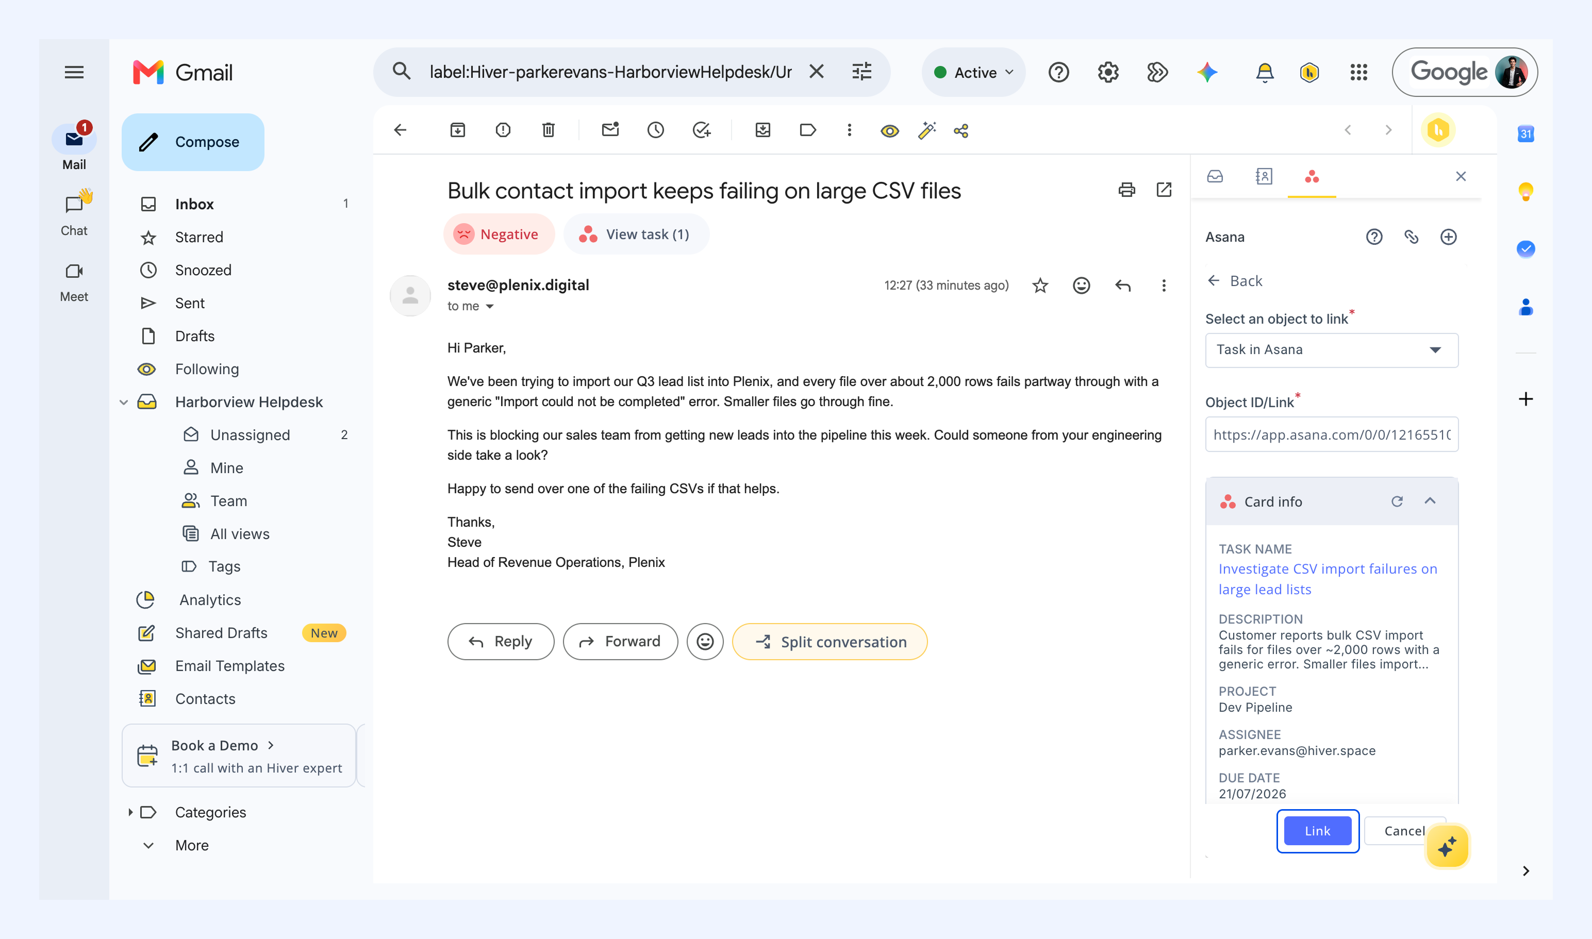
Task: Open the contacts tab in Hiver panel
Action: point(1264,177)
